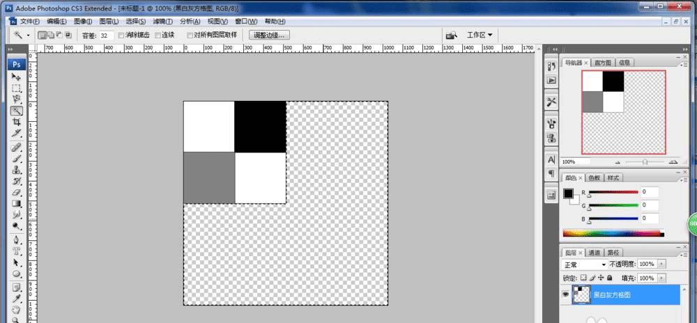Choose Intersect with Selection mode button
Image resolution: width=697 pixels, height=323 pixels.
(68, 35)
